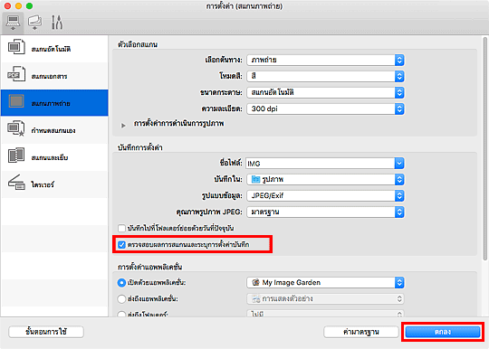Viewport: 489px width, 349px height.
Task: Open the ความละเอียด 300 dpi dropdown
Action: pyautogui.click(x=325, y=109)
